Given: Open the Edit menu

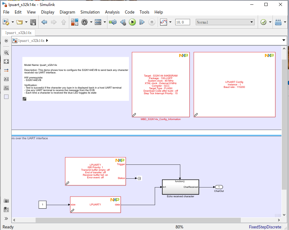Looking at the screenshot, I should click(x=18, y=12).
